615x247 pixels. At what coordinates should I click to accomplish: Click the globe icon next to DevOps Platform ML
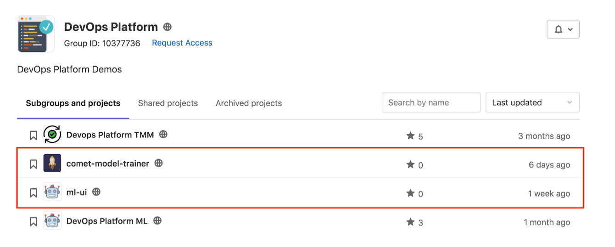157,221
